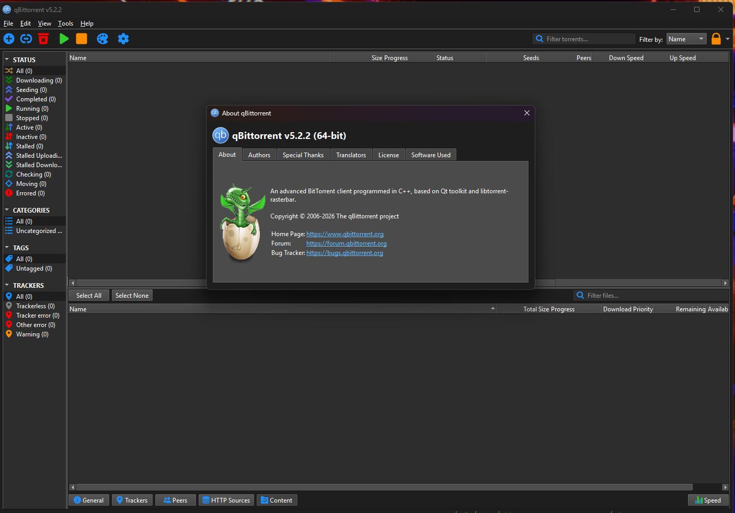Viewport: 735px width, 513px height.
Task: Select the Warning (0) tracker filter
Action: [35, 334]
